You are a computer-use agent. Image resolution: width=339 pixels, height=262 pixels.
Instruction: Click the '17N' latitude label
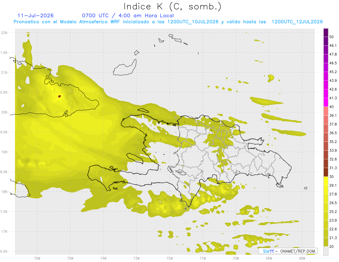pos(5,231)
